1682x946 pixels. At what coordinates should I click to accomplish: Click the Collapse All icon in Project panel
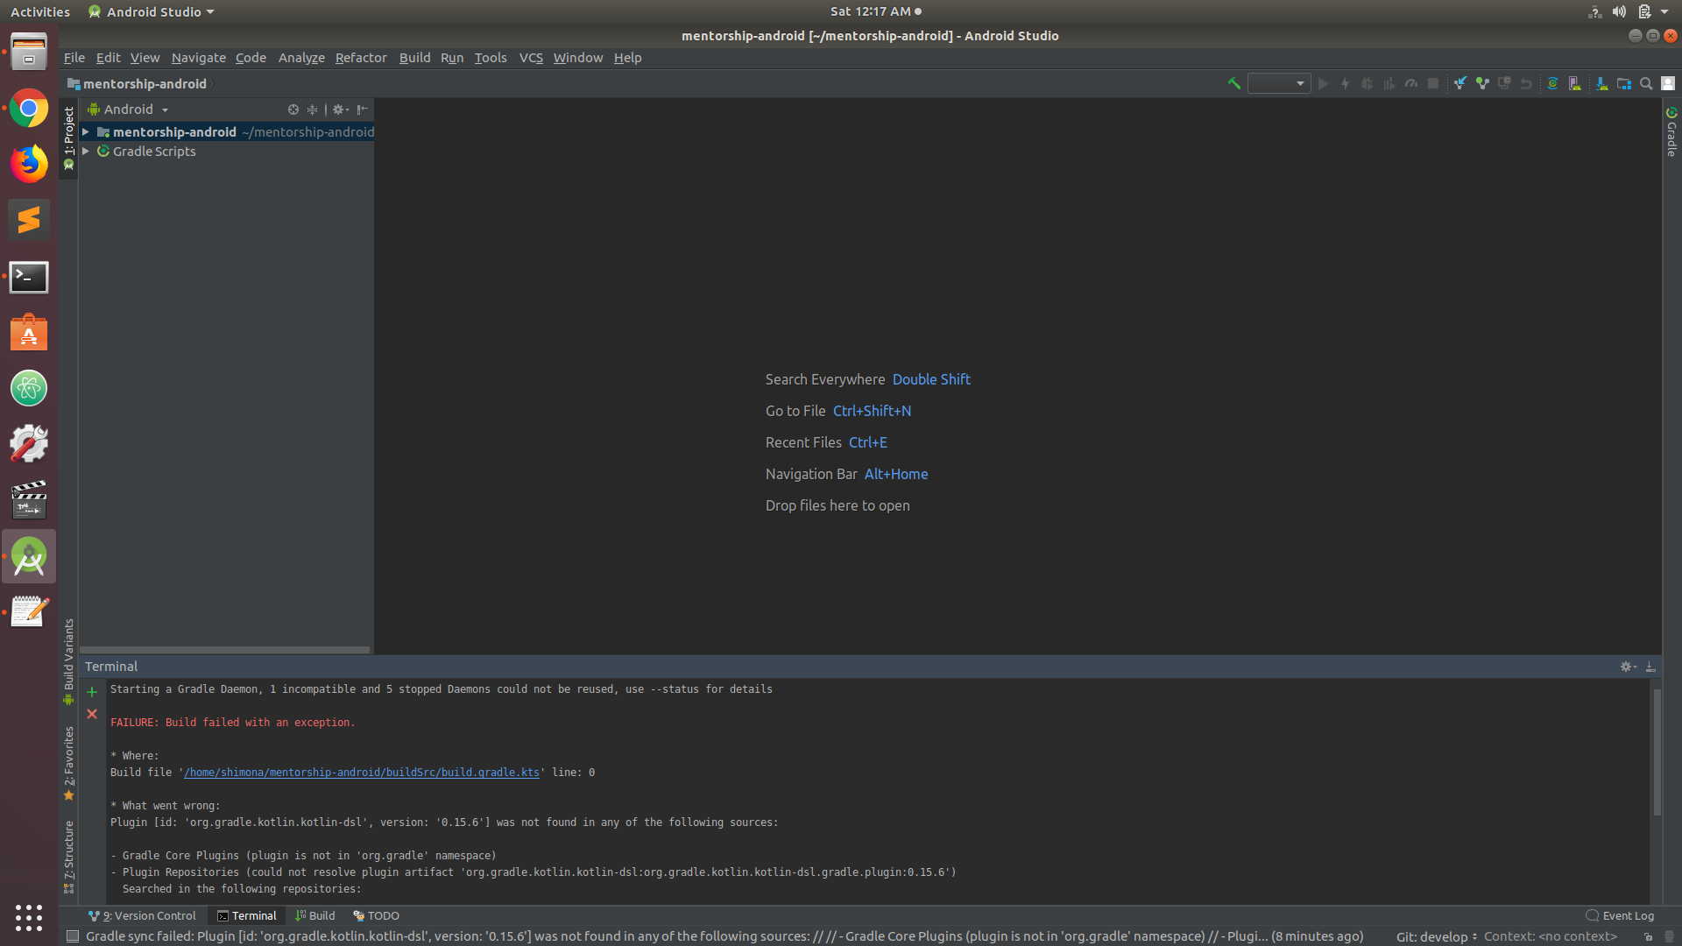pos(312,109)
